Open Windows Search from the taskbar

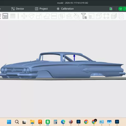pyautogui.click(x=17, y=122)
